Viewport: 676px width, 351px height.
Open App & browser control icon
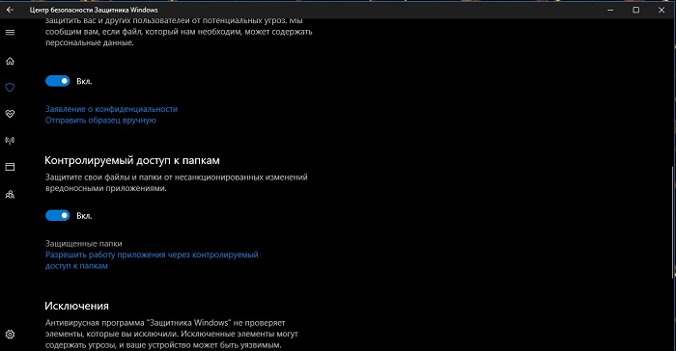click(10, 167)
